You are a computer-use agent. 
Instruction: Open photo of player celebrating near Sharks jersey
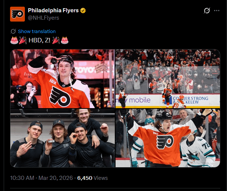pos(168,138)
